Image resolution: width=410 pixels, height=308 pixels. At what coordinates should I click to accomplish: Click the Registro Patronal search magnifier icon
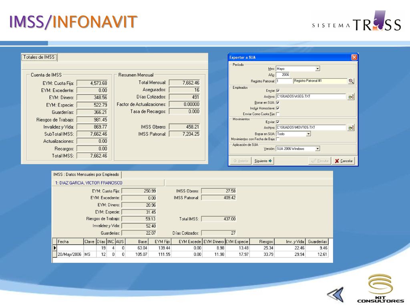point(351,81)
